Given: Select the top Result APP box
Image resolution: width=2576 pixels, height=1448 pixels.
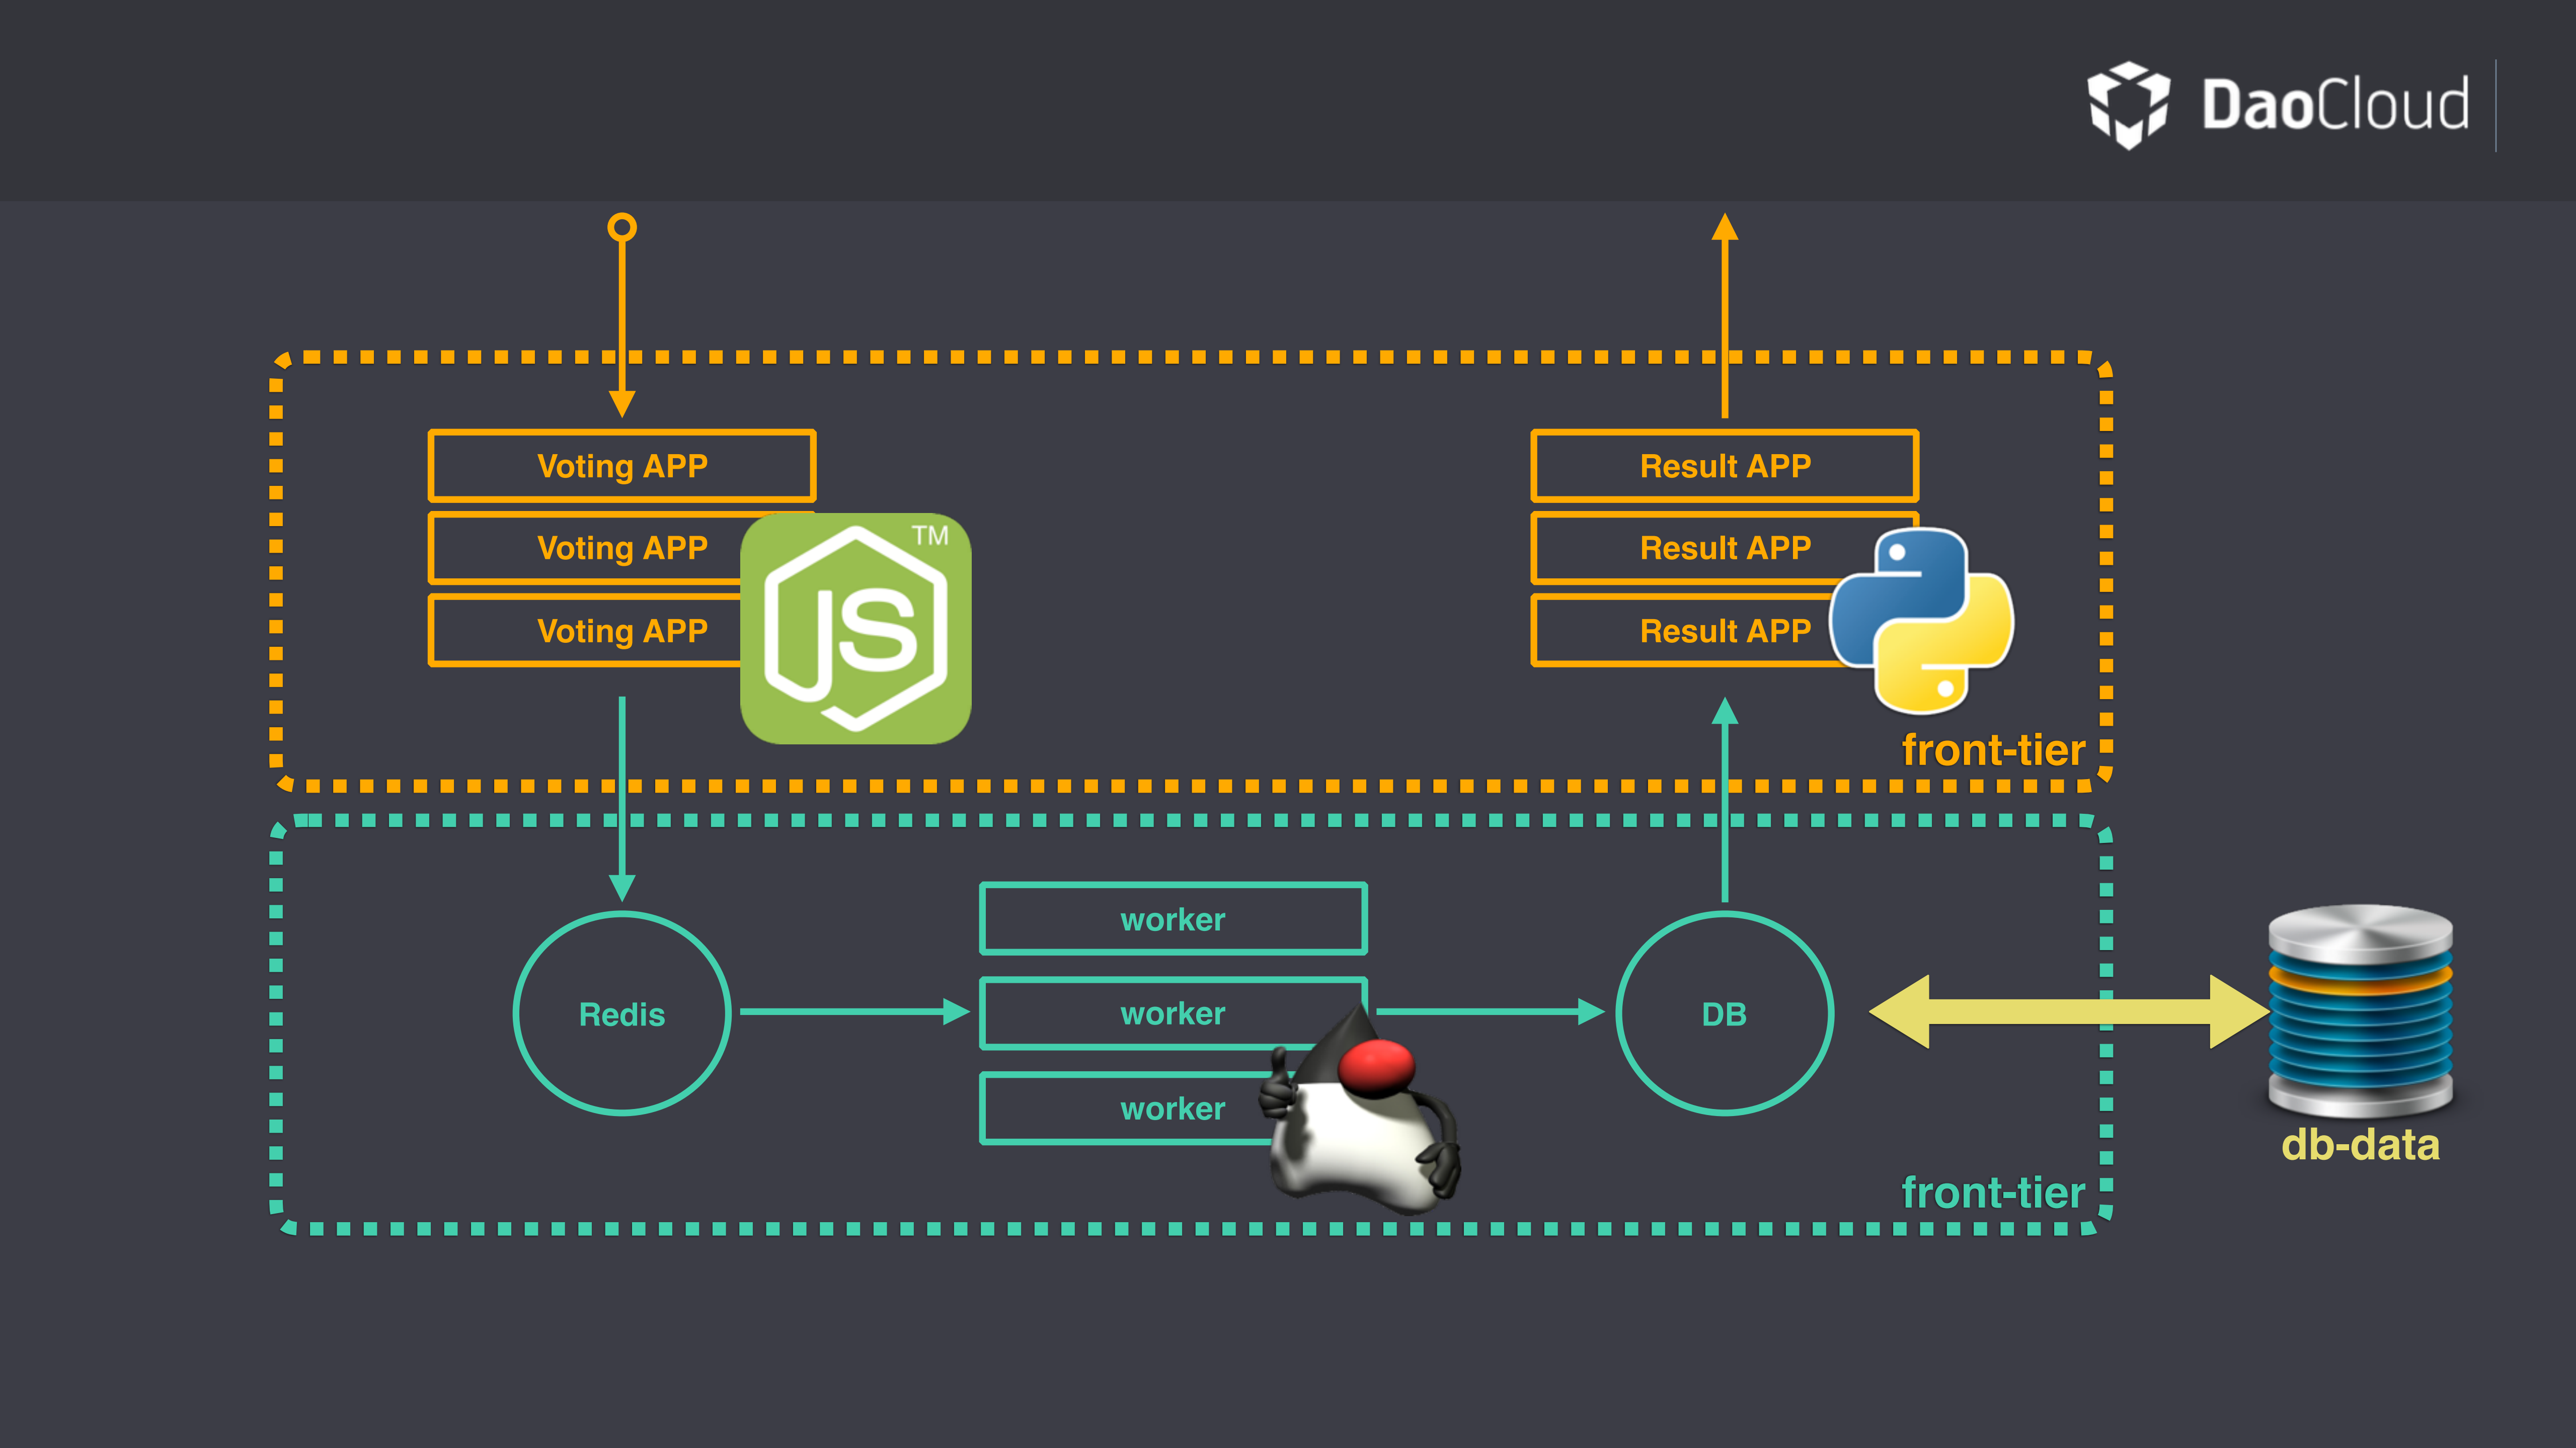Looking at the screenshot, I should (x=1724, y=466).
